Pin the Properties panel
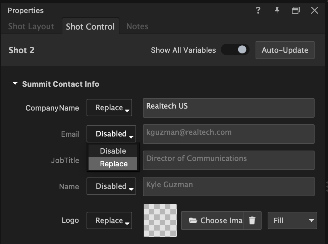The image size is (328, 244). pyautogui.click(x=277, y=10)
